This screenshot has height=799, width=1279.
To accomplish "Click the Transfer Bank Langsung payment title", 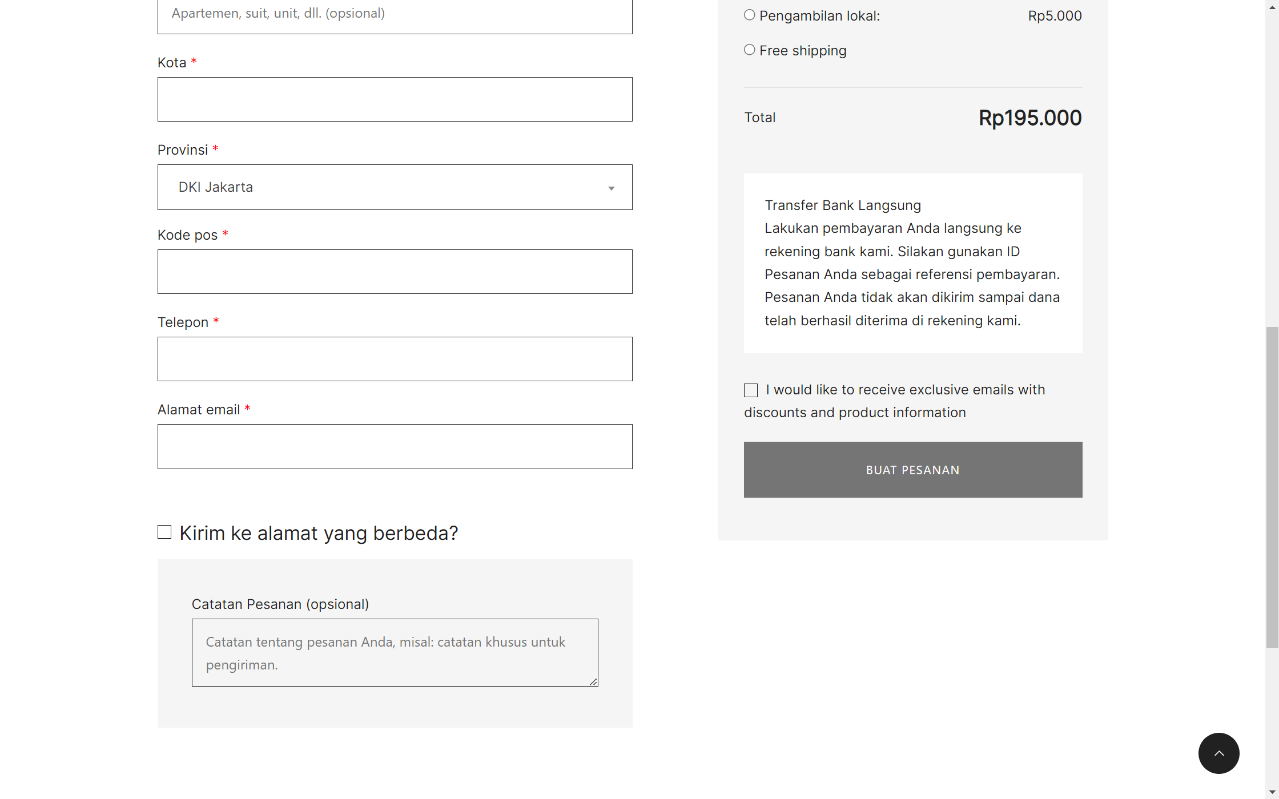I will tap(842, 205).
